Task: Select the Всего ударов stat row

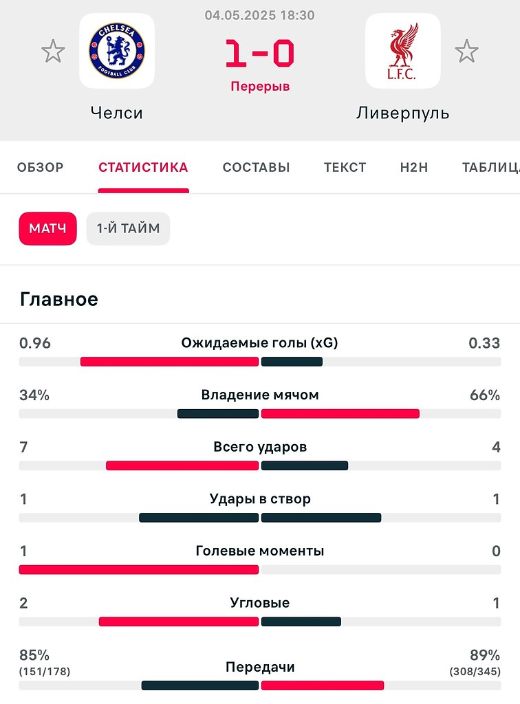Action: click(260, 455)
